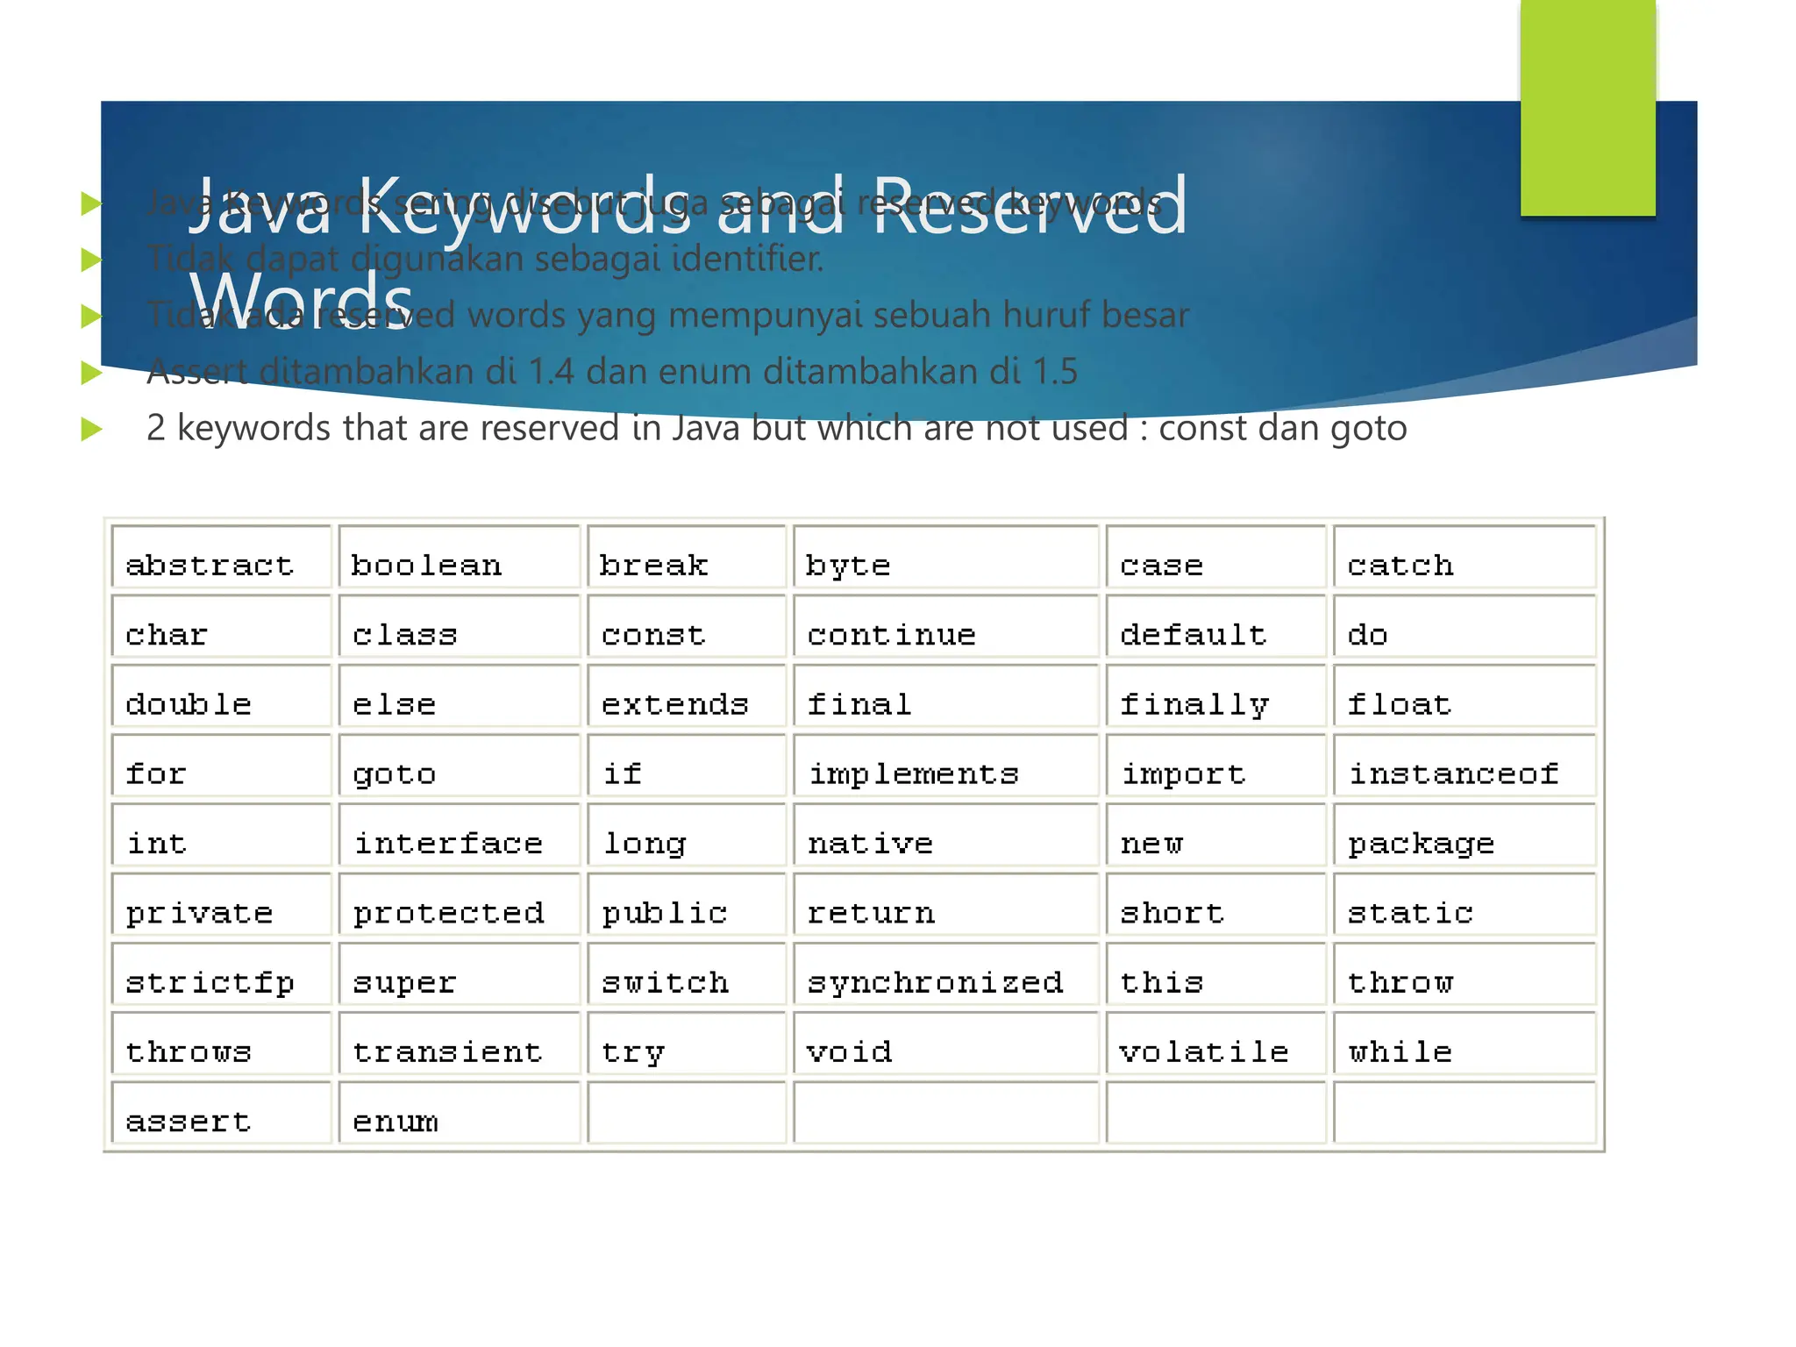Select the 'boolean' table cell

(x=460, y=557)
